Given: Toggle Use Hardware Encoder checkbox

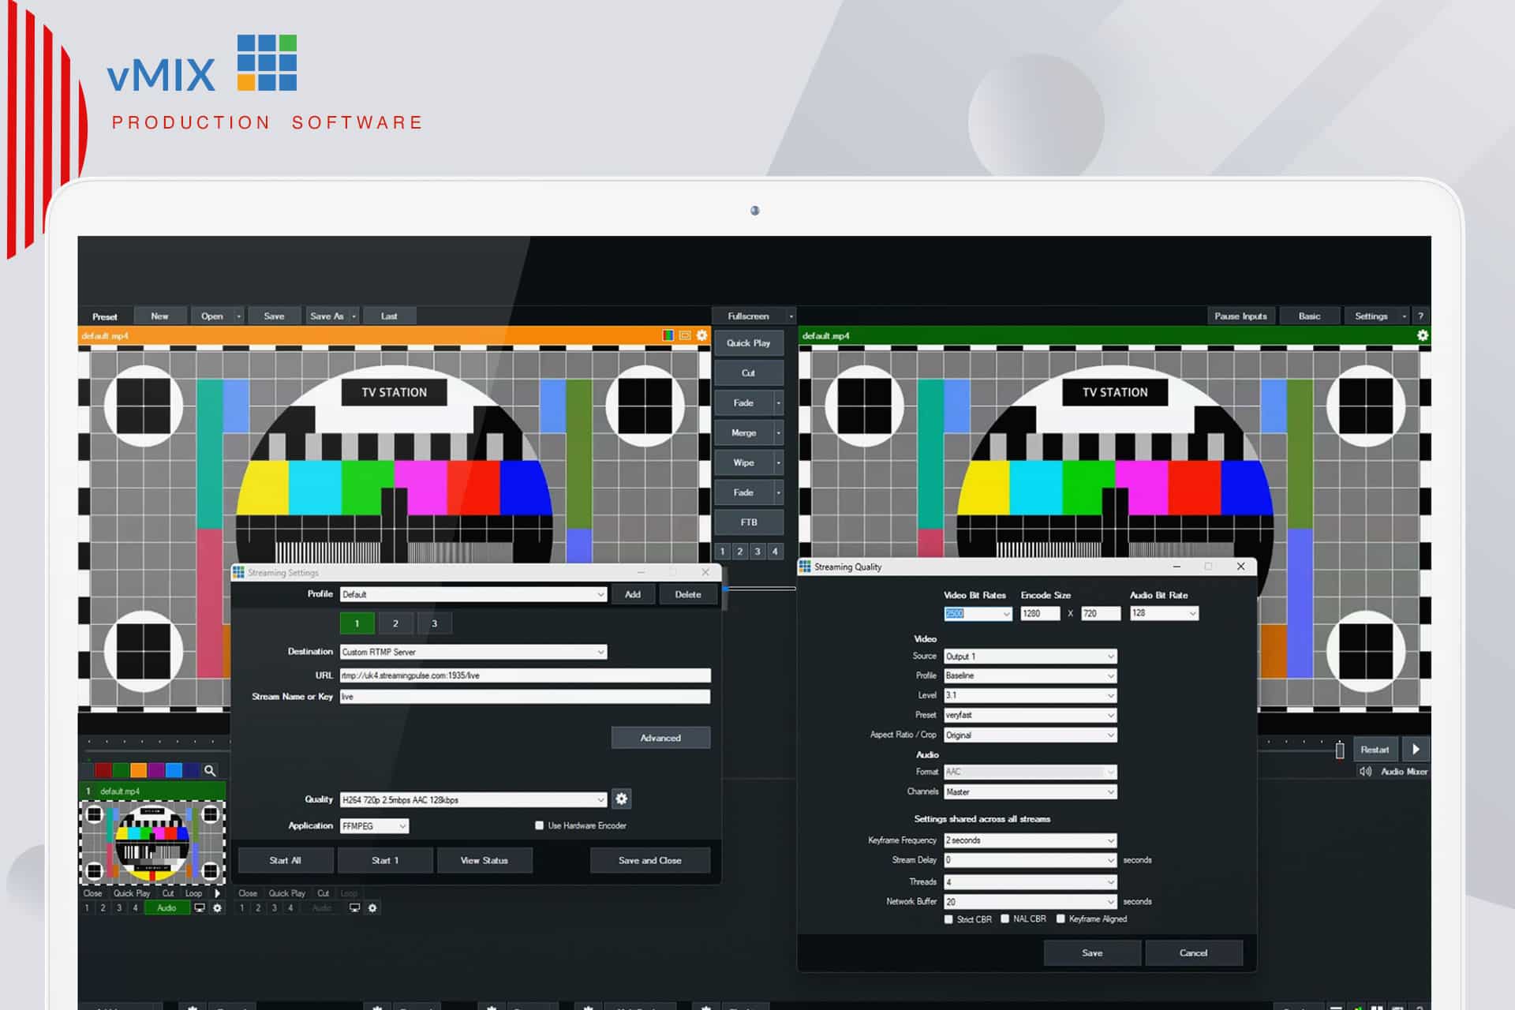Looking at the screenshot, I should (x=539, y=825).
